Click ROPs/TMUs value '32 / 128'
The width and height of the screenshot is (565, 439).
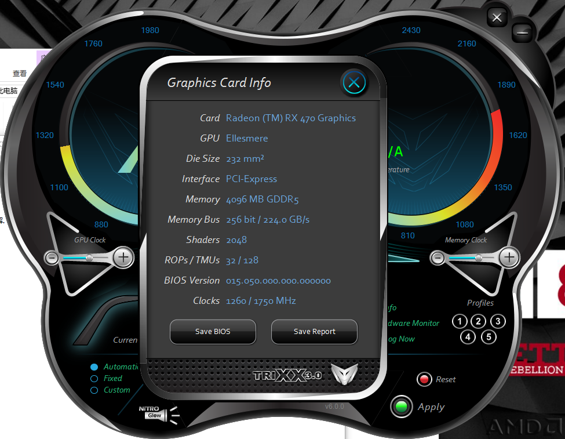tap(242, 260)
